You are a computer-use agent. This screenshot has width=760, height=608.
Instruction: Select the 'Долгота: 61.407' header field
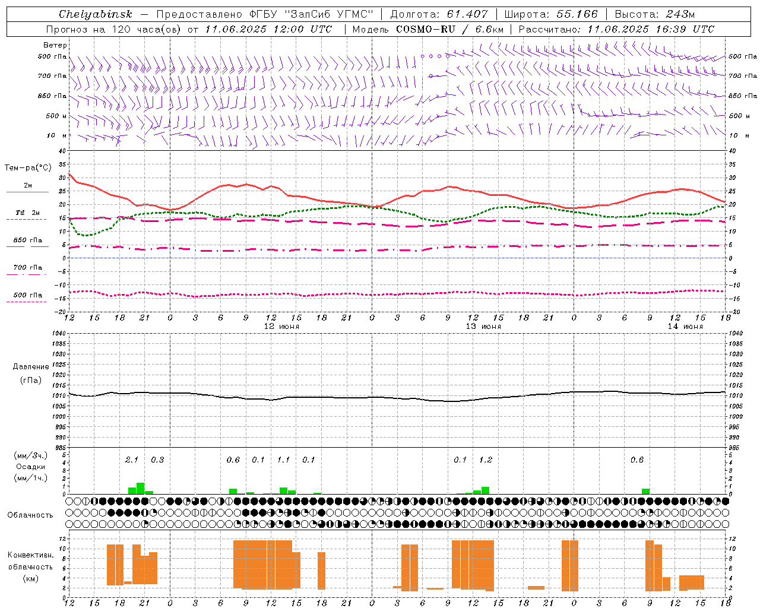(x=439, y=14)
